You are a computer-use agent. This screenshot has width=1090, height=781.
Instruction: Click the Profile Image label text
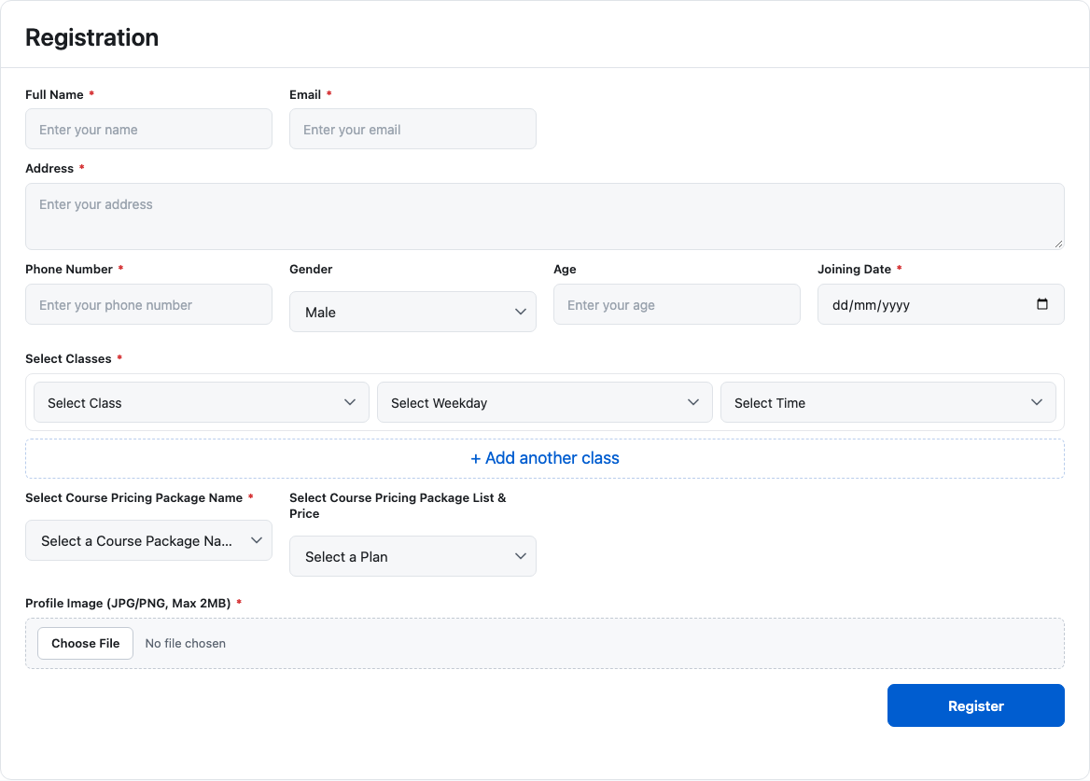tap(128, 603)
